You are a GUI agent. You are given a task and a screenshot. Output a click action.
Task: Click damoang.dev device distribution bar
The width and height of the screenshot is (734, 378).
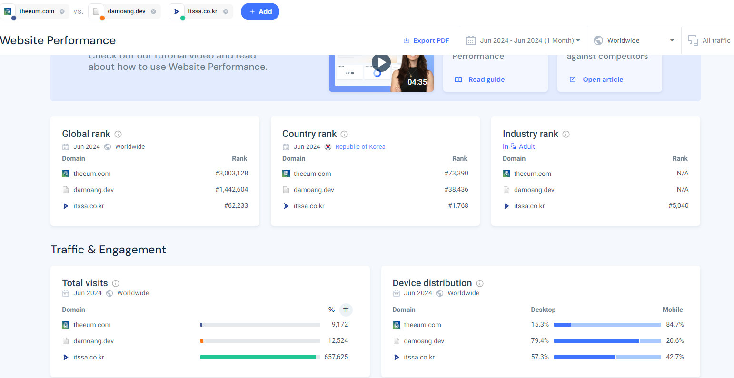tap(607, 341)
